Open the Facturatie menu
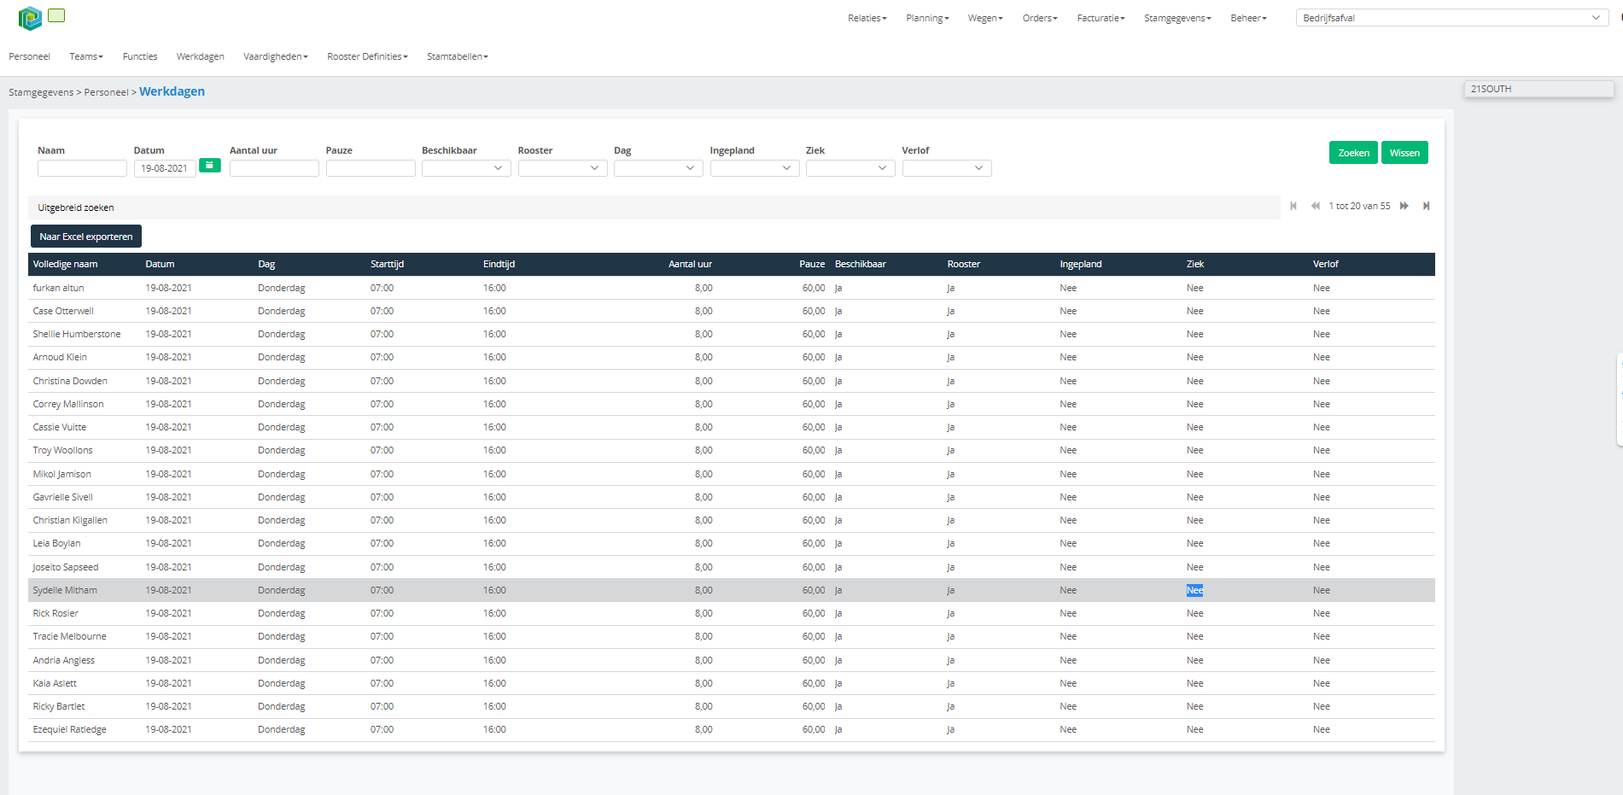Screen dimensions: 1623x795 point(1101,18)
